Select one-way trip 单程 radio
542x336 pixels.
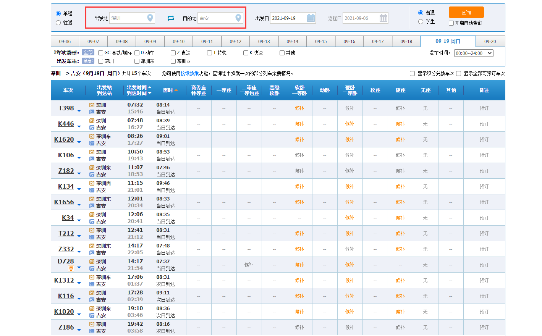[x=58, y=13]
